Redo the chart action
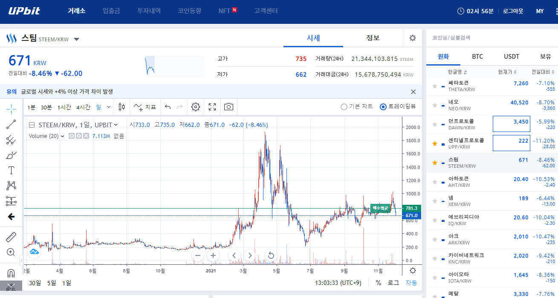 pyautogui.click(x=180, y=107)
